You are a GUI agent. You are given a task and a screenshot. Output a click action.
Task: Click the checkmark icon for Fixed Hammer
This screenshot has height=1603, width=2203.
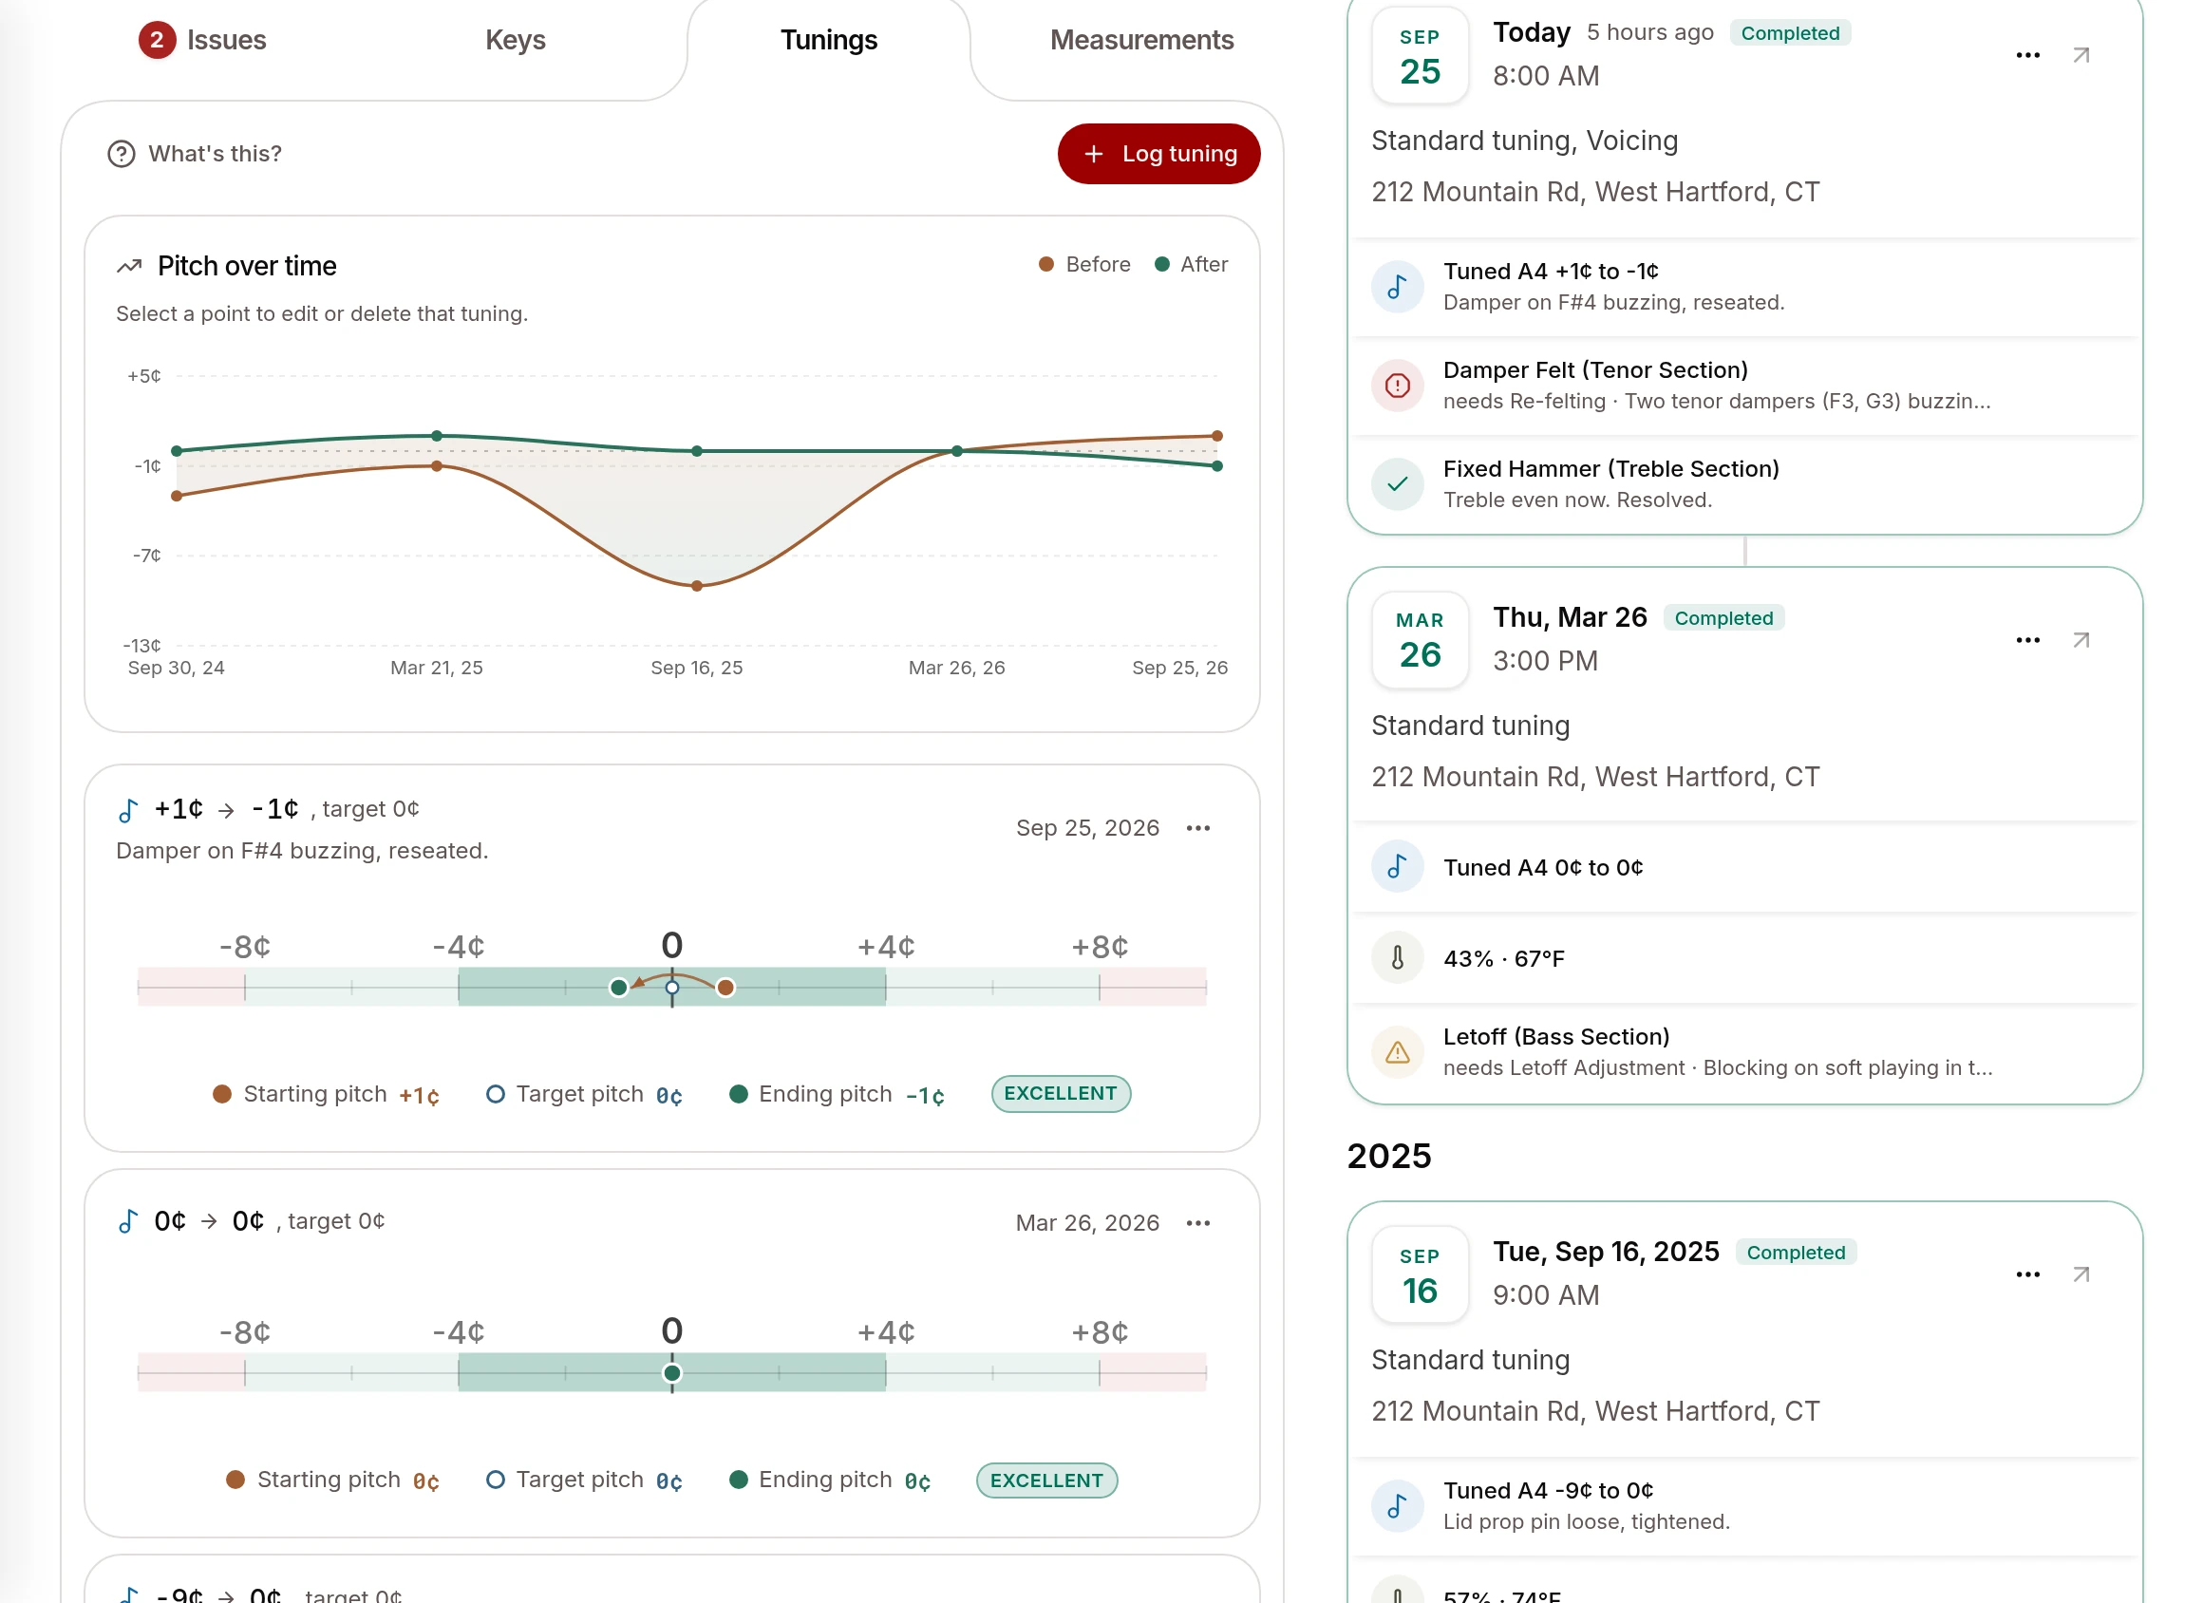tap(1397, 483)
